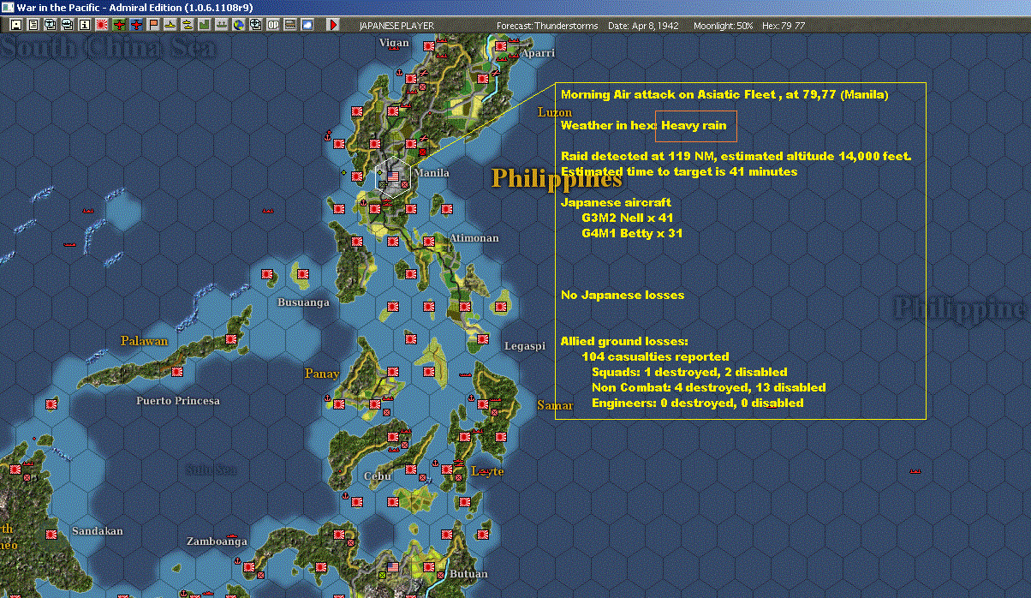Click 'Forecast: Thunderstorms' in status bar
The width and height of the screenshot is (1031, 598).
(x=547, y=26)
